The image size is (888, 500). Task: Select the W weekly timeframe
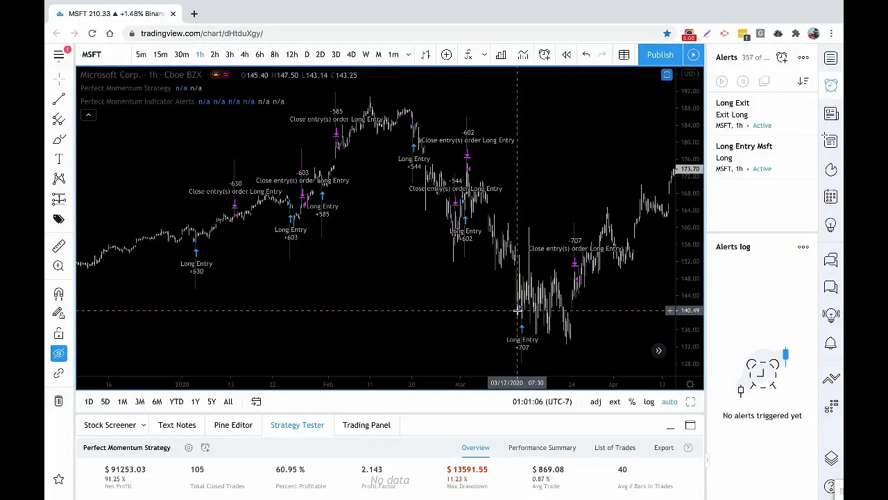click(366, 55)
